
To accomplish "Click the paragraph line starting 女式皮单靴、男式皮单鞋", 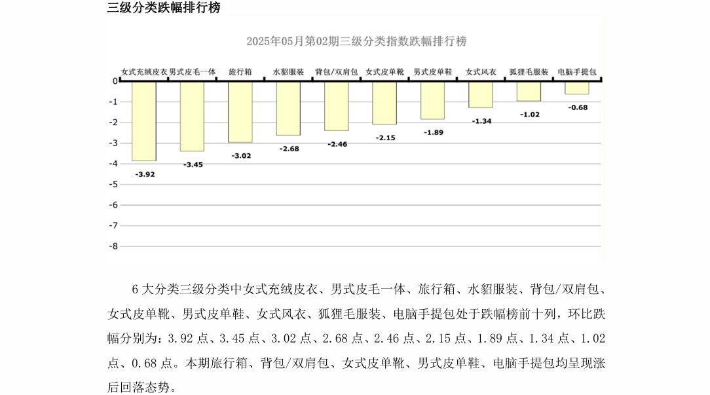I will tap(356, 314).
